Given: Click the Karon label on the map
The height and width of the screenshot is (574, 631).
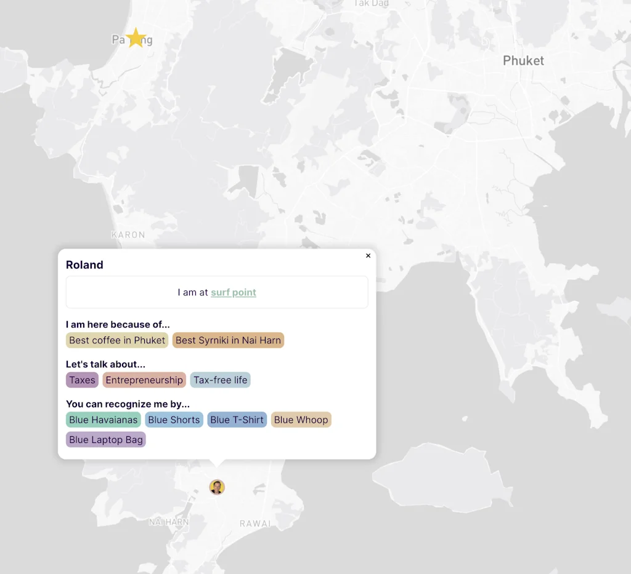Looking at the screenshot, I should (128, 235).
